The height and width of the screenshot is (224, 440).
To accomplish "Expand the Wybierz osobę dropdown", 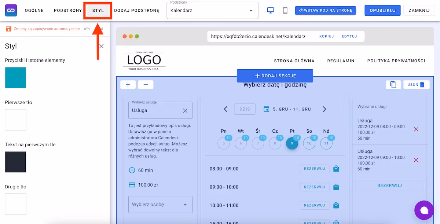I will point(160,205).
